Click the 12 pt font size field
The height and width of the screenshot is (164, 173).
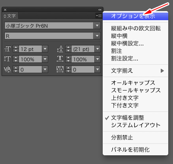tap(30, 49)
